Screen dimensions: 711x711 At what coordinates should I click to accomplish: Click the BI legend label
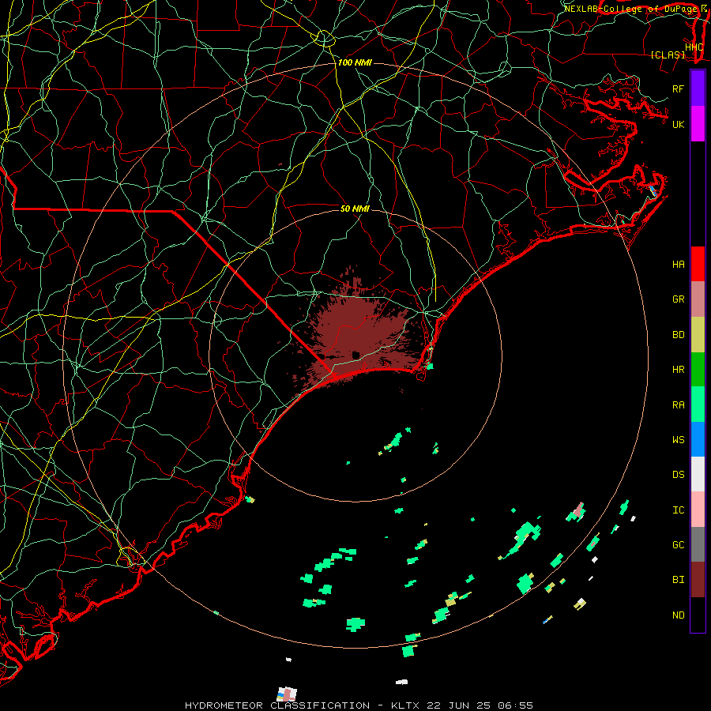click(x=679, y=580)
